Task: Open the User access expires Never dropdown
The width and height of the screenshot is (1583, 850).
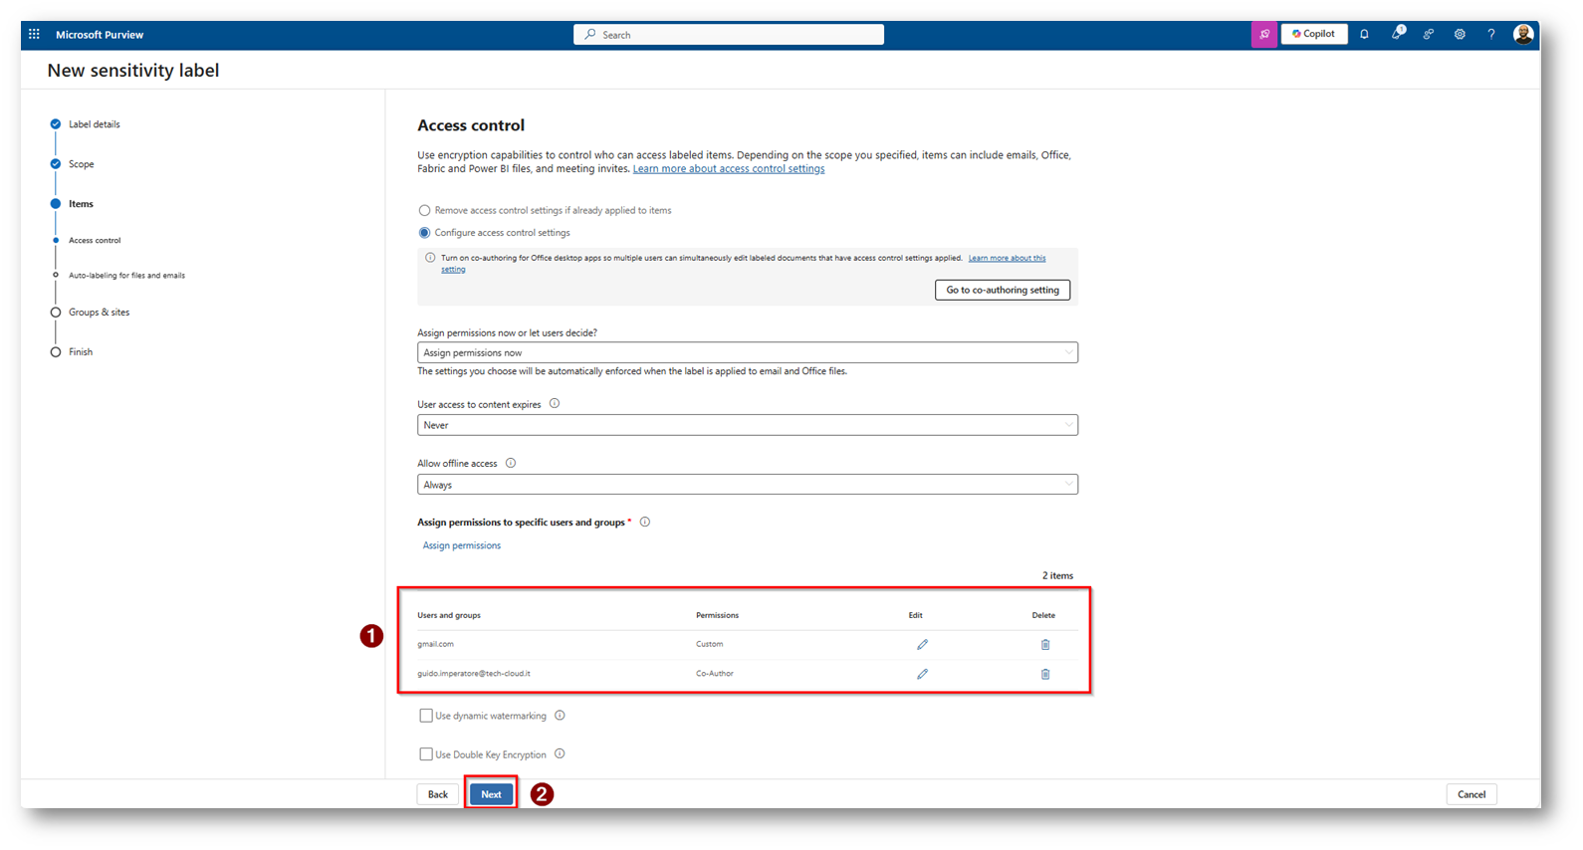Action: coord(748,425)
